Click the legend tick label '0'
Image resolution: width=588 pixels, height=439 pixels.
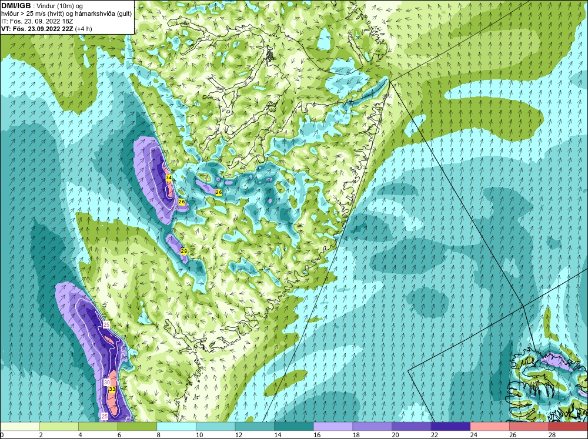pyautogui.click(x=2, y=435)
